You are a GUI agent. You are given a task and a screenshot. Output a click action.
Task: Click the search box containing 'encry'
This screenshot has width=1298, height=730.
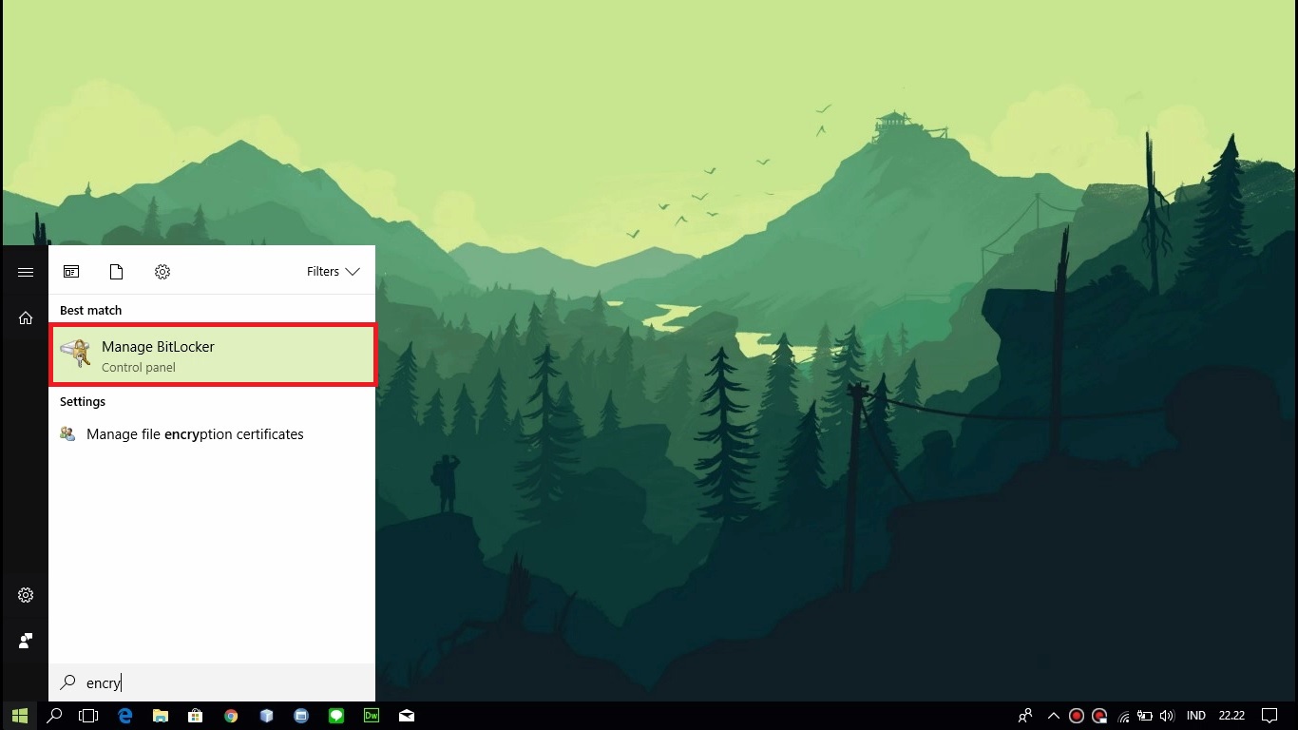coord(212,682)
